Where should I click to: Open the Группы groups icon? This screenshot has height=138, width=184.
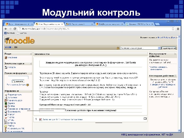pos(6,106)
